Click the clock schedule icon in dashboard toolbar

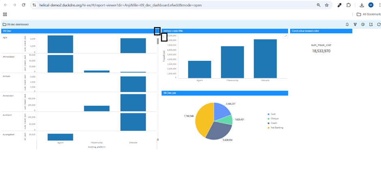point(363,24)
